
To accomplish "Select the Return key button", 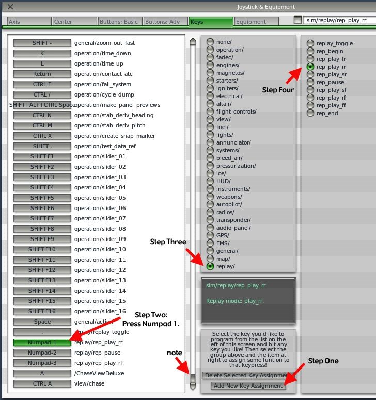I will tap(42, 74).
